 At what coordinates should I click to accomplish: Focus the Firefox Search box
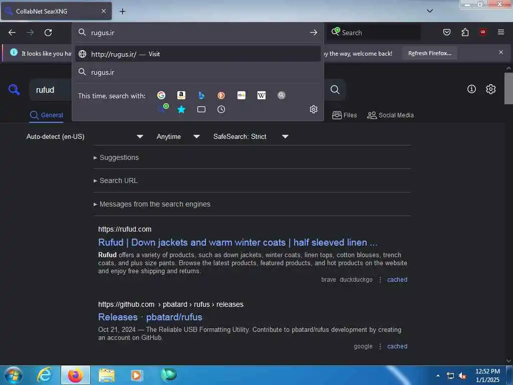pyautogui.click(x=374, y=33)
